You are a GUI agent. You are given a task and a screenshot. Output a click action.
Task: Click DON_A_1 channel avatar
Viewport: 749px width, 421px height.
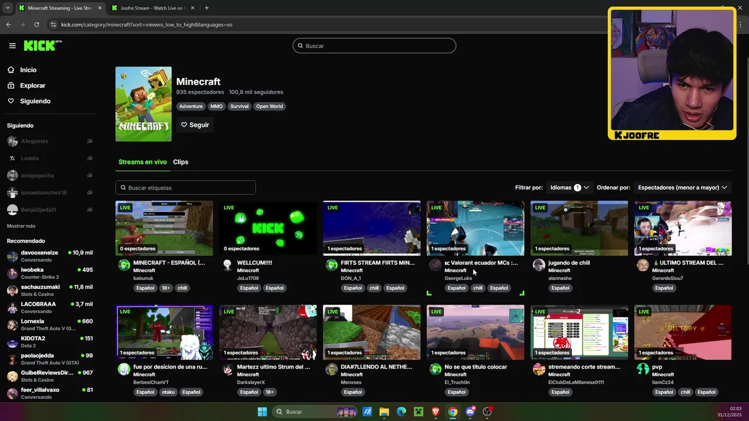331,265
